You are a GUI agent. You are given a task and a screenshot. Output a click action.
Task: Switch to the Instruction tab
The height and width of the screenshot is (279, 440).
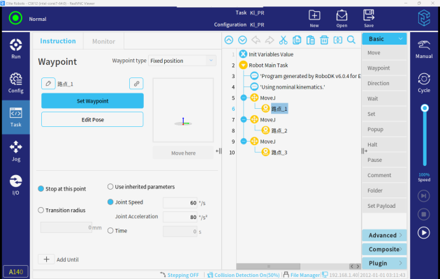[58, 41]
